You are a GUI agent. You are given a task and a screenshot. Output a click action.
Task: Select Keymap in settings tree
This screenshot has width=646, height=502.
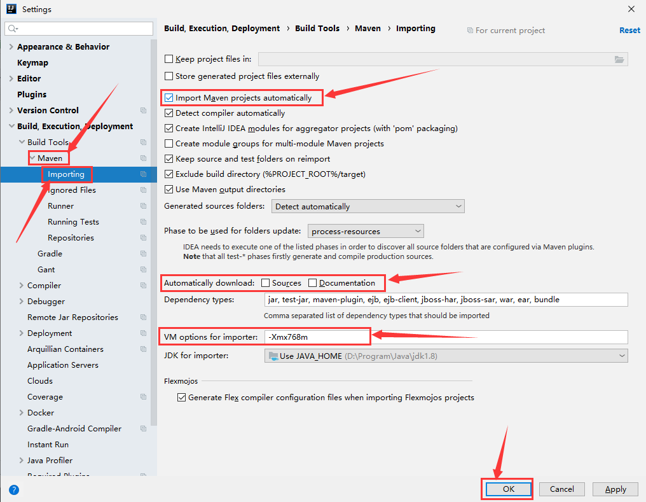pos(32,62)
